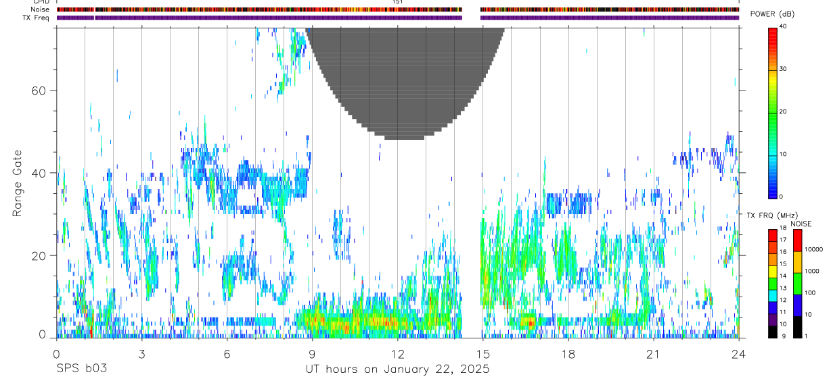Click the noise strip above the plot
831x383 pixels.
point(397,10)
